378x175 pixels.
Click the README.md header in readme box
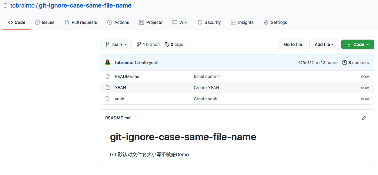coord(118,118)
